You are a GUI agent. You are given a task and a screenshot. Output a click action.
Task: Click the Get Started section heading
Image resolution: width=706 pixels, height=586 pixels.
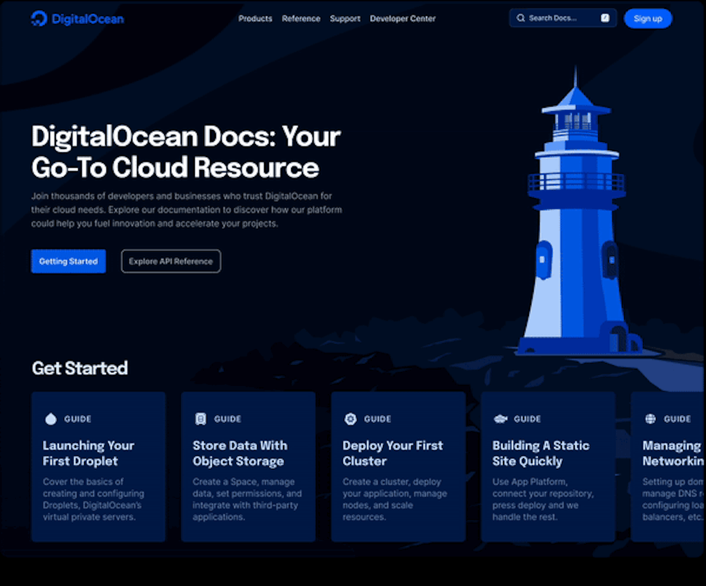click(x=79, y=368)
